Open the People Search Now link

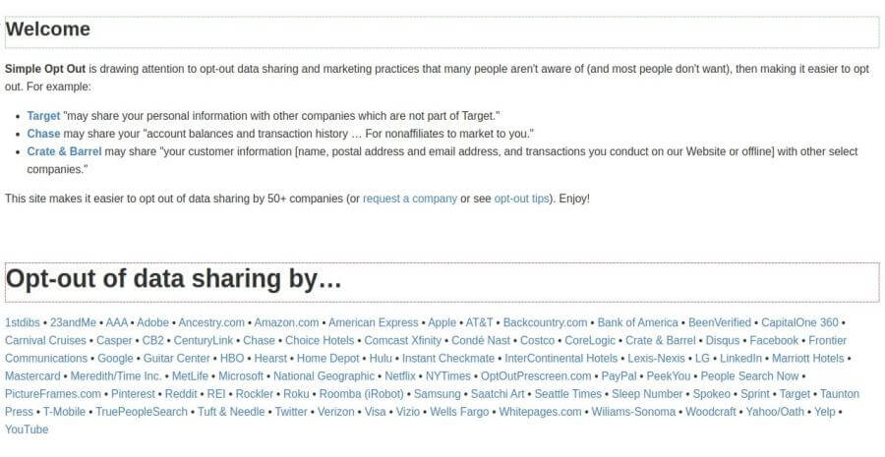[749, 376]
